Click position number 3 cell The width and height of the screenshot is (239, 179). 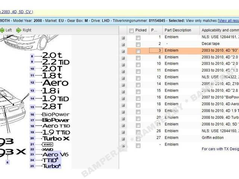click(x=156, y=50)
